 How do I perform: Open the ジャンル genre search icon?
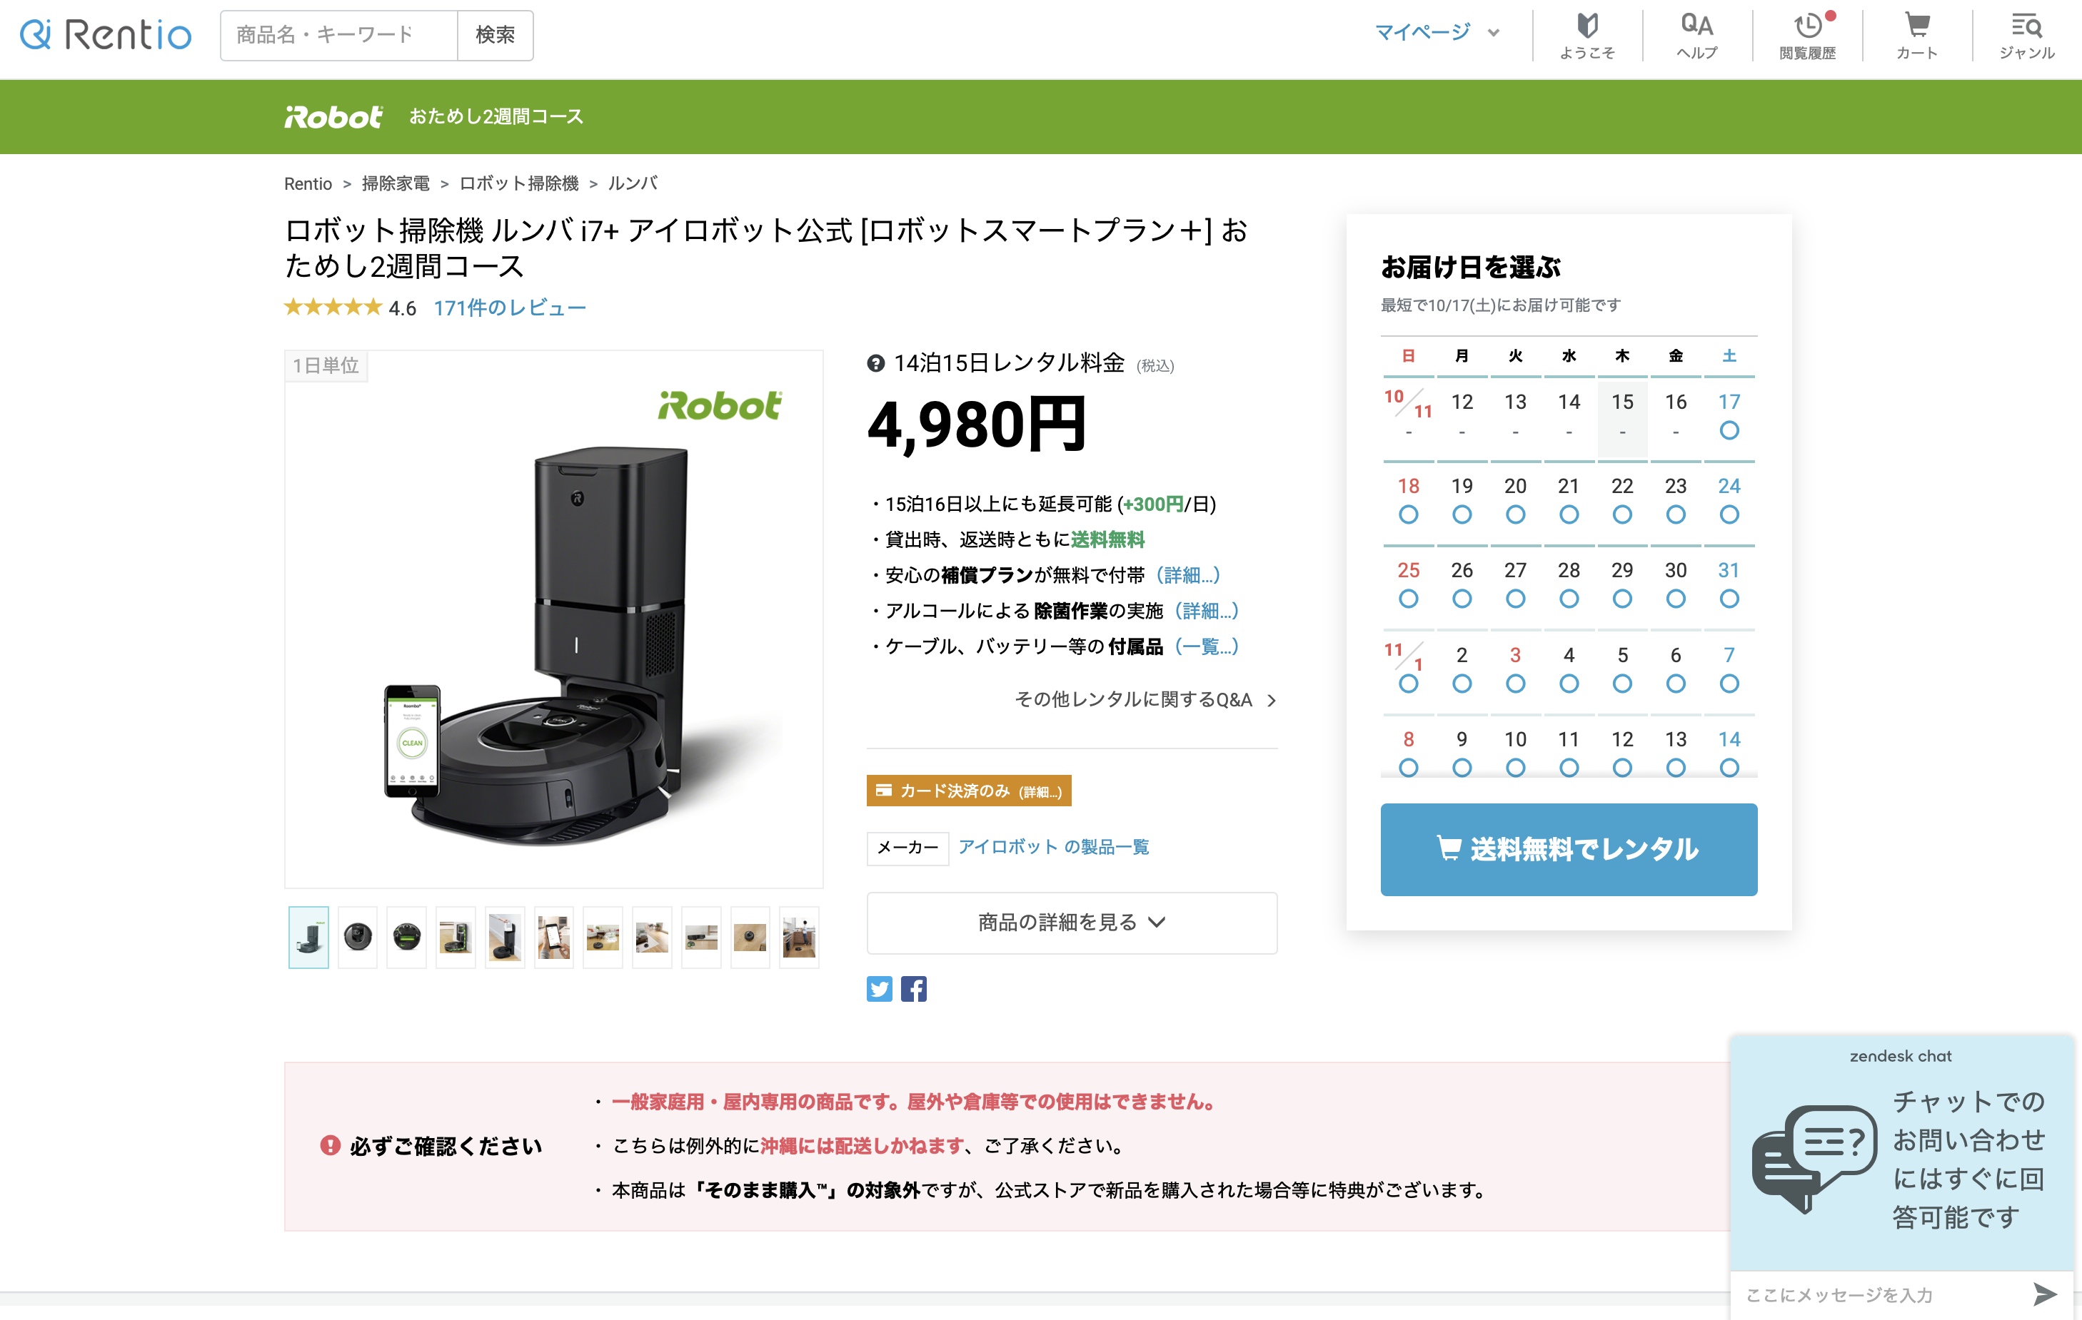[x=2026, y=36]
